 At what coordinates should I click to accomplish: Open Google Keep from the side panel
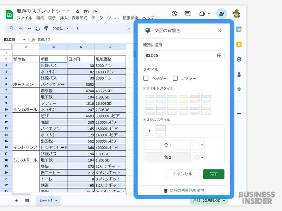[239, 44]
